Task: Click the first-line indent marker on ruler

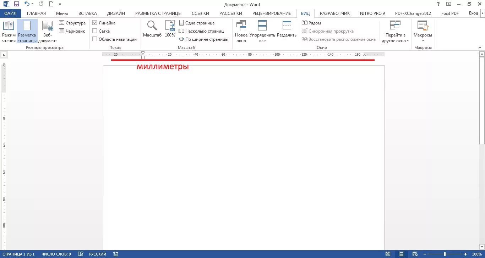Action: coord(143,53)
